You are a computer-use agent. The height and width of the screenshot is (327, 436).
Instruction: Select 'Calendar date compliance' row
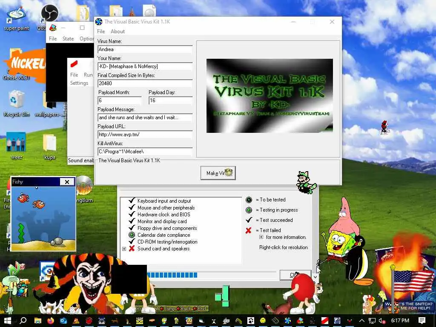click(164, 235)
